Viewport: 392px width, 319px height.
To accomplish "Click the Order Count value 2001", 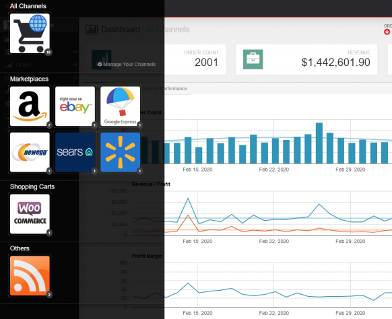I will pos(206,62).
